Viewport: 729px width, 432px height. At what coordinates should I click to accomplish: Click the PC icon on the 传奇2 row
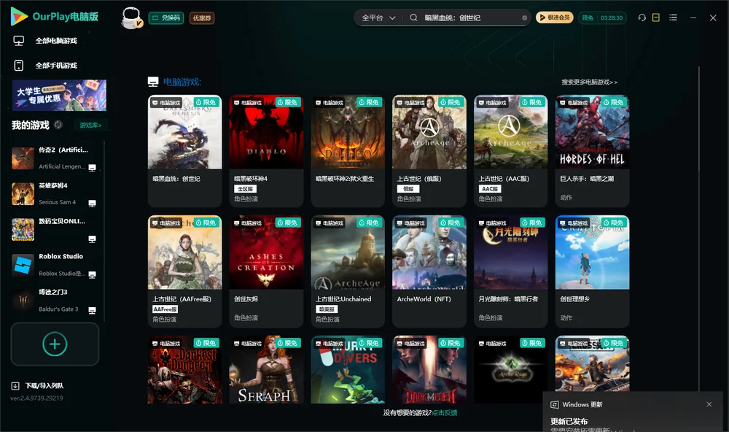[x=92, y=168]
